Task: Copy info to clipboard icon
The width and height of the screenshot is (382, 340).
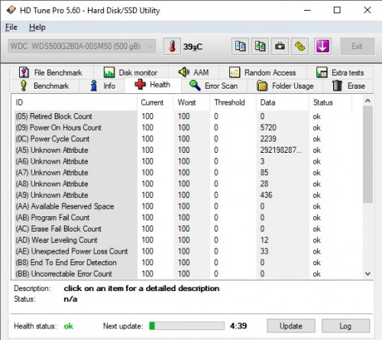Action: [240, 47]
